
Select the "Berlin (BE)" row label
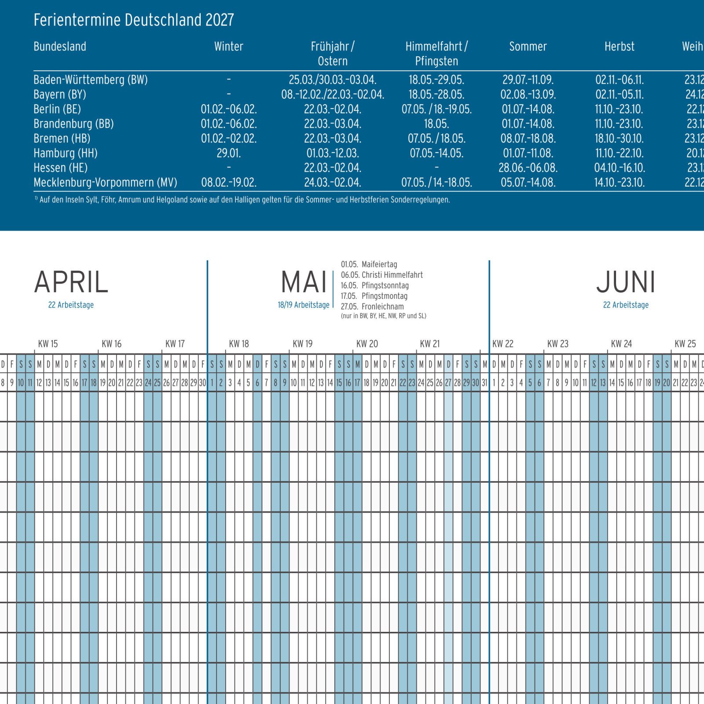(57, 109)
